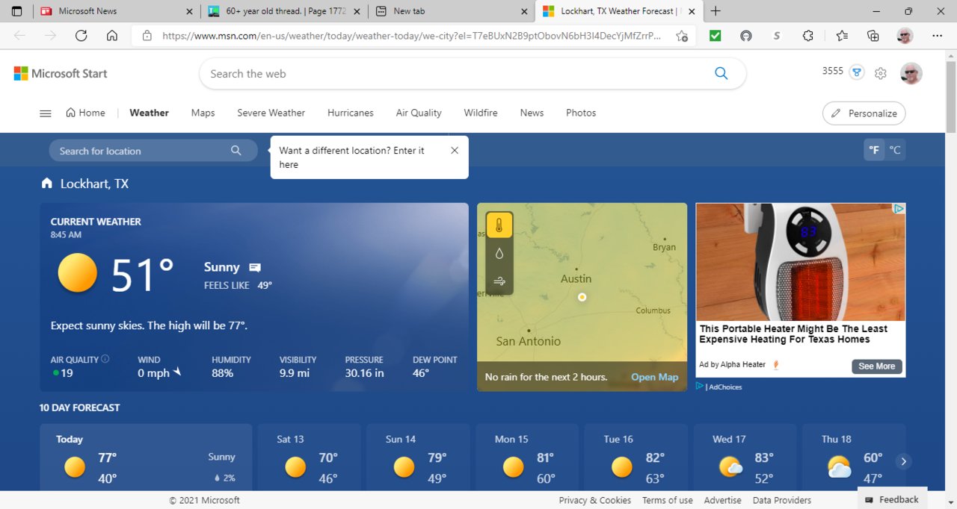Open the Wildfire tab

pyautogui.click(x=481, y=113)
